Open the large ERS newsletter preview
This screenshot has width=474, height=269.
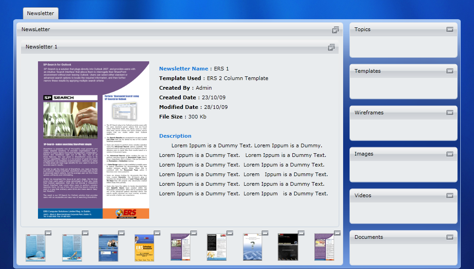click(x=93, y=140)
